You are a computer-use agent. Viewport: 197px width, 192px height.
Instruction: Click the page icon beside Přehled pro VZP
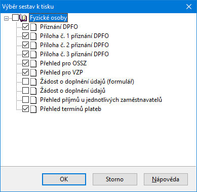(33, 72)
